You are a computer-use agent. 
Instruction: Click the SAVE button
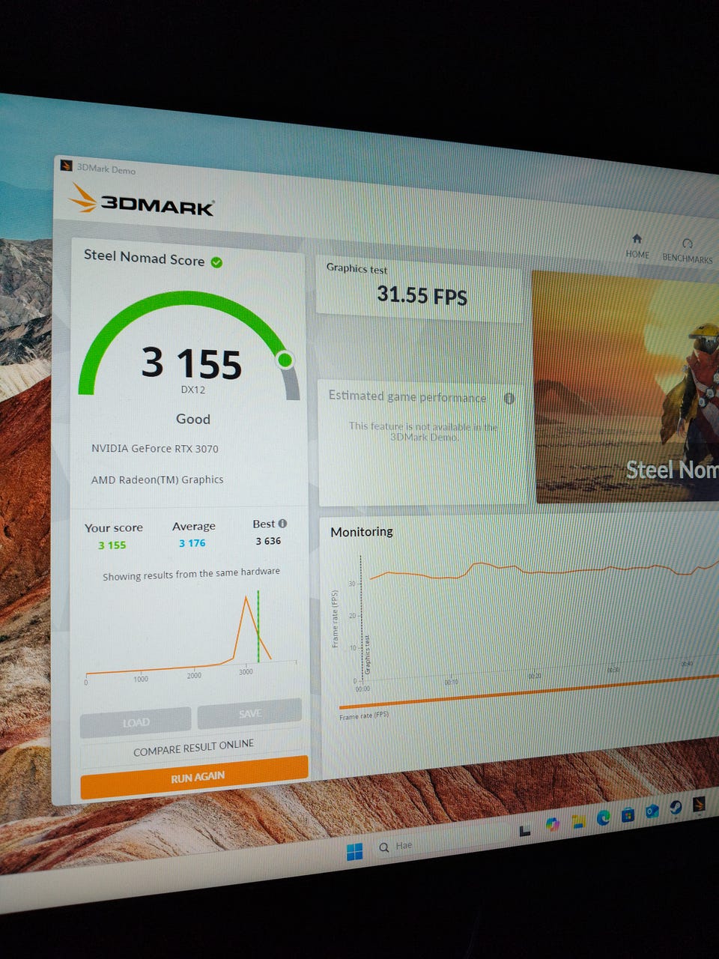point(249,713)
